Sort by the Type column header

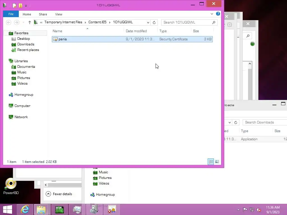click(x=163, y=31)
